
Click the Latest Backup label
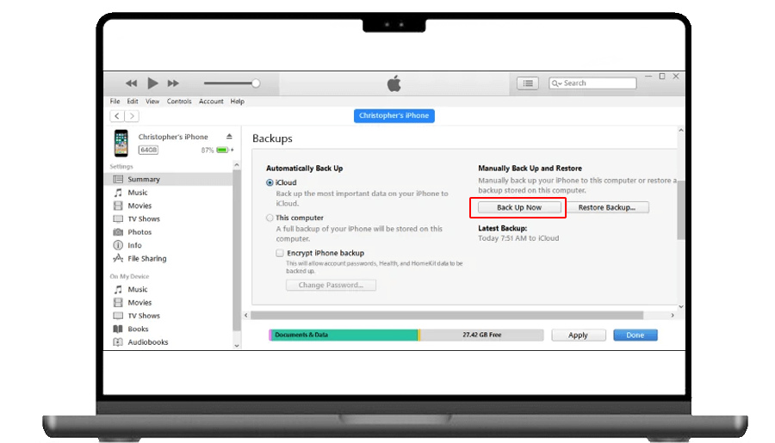click(502, 228)
